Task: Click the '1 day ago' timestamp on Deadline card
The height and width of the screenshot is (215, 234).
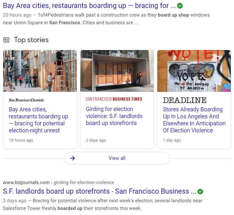Action: coord(172,140)
